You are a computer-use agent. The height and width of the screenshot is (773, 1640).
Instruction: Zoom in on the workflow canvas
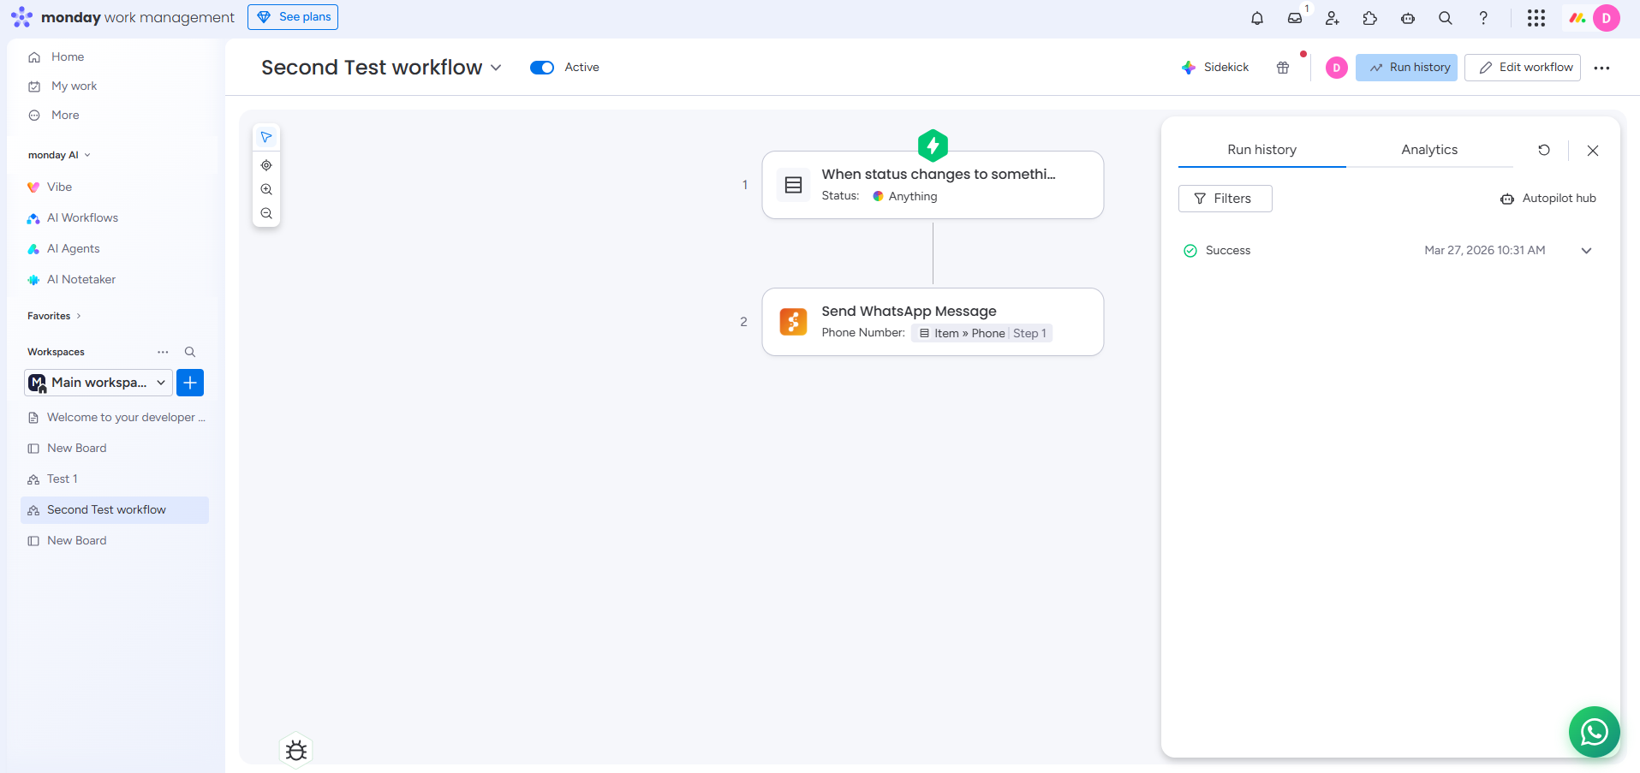point(266,189)
